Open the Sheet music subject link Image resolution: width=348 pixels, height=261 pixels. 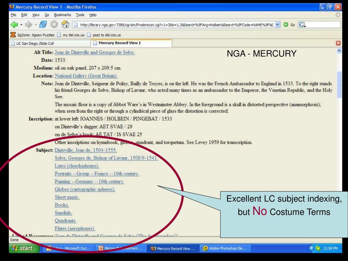pyautogui.click(x=67, y=197)
